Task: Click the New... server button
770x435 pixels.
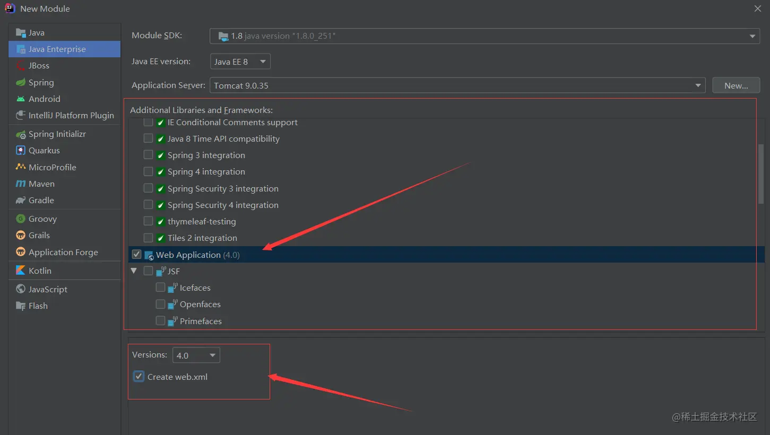Action: click(x=736, y=85)
